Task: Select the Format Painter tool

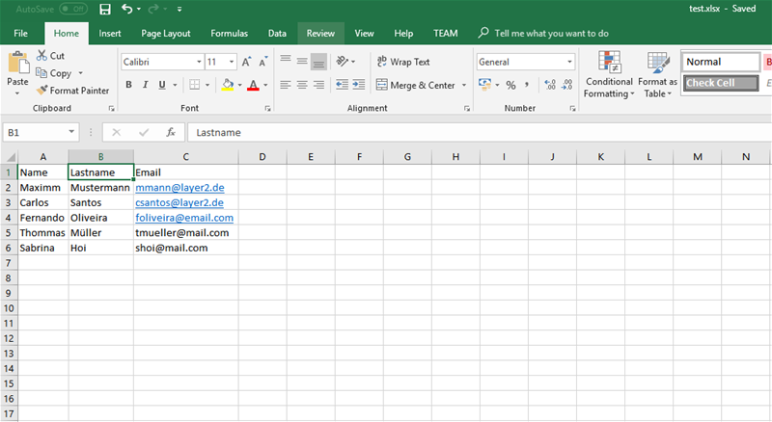Action: point(72,91)
